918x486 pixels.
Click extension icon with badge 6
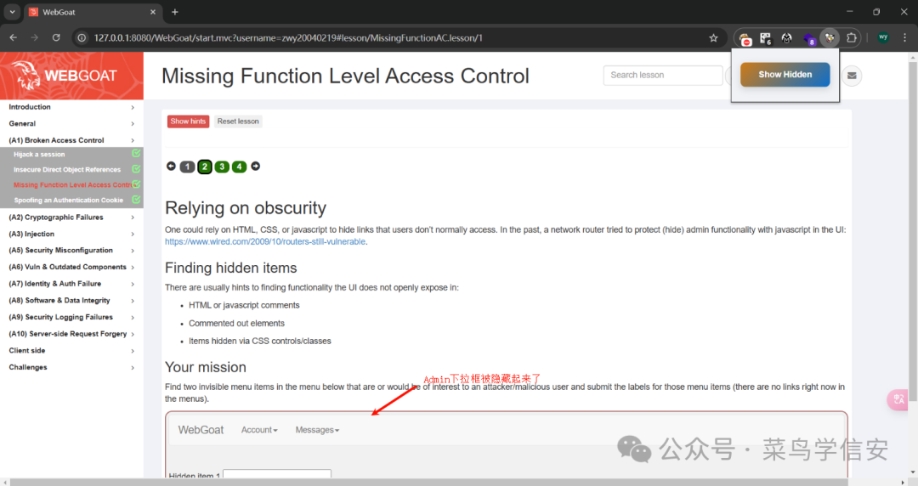766,38
